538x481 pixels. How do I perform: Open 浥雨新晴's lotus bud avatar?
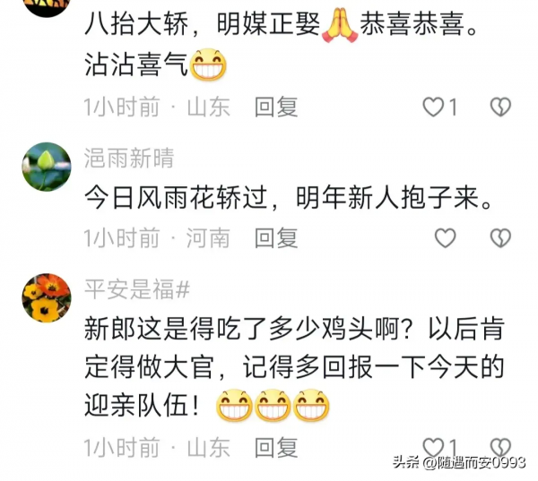pyautogui.click(x=47, y=167)
